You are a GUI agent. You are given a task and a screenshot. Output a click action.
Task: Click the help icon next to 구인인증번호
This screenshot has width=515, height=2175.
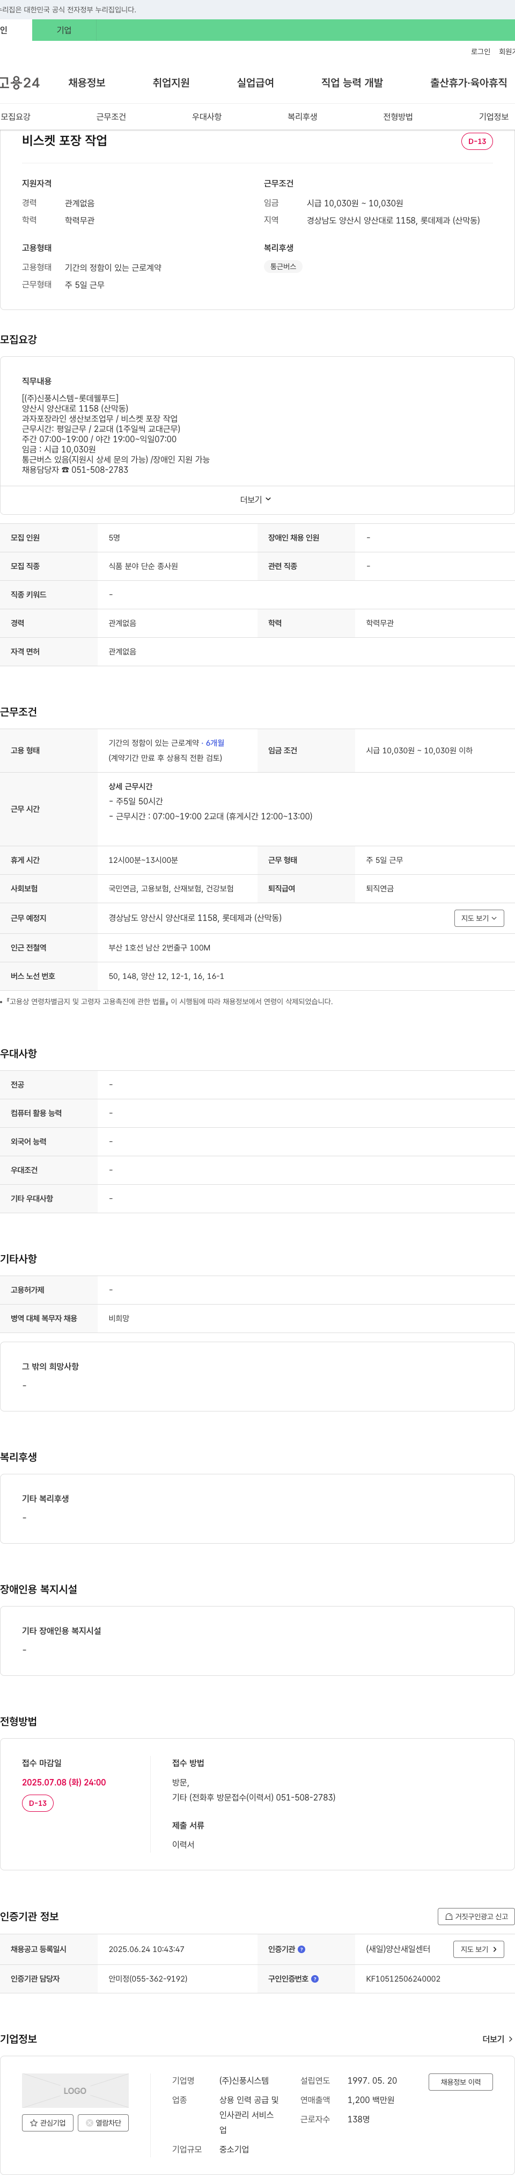click(315, 1978)
